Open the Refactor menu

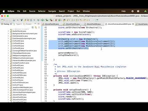click(x=42, y=11)
